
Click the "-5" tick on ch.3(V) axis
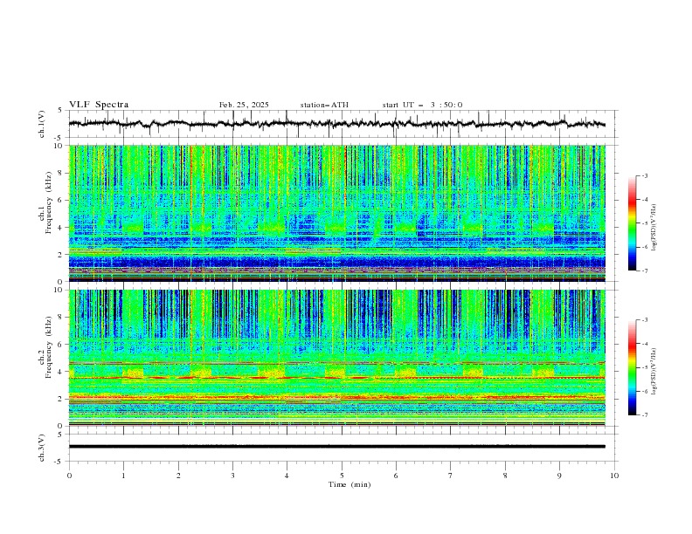59,462
